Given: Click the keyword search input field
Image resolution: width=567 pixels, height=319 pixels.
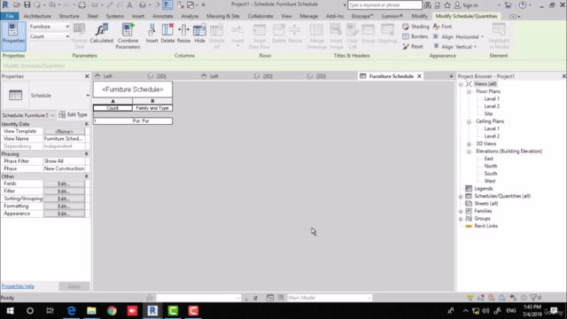Looking at the screenshot, I should pyautogui.click(x=384, y=5).
